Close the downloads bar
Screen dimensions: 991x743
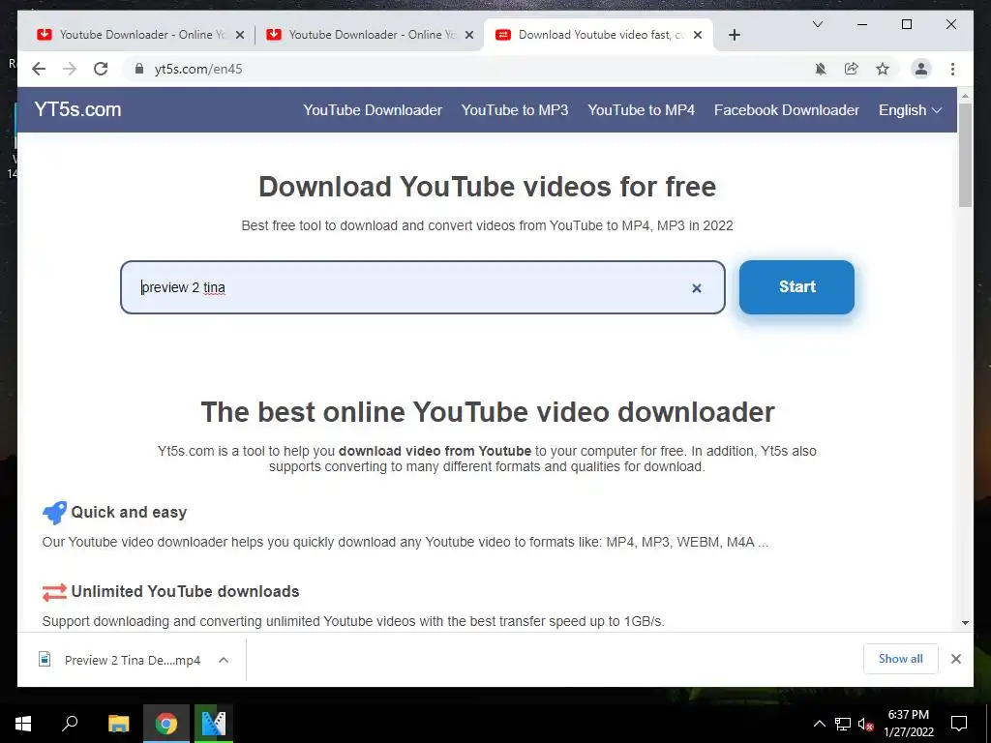(x=955, y=659)
